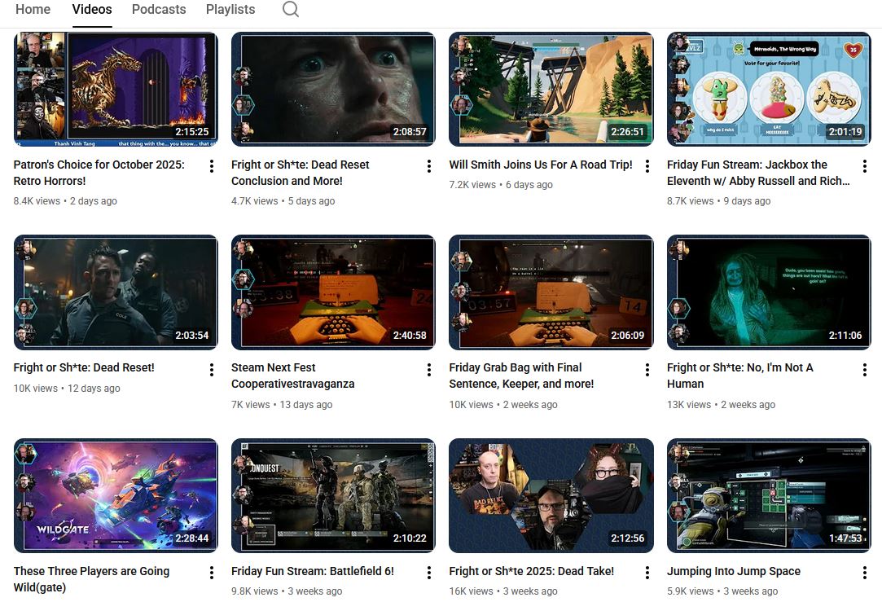Viewport: 882px width, 602px height.
Task: Click the '16K views • 3 weeks ago' text
Action: [503, 591]
